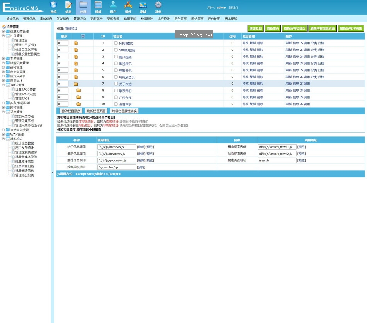
Task: Expand the 碎片管理 tree node
Action: pyautogui.click(x=3, y=67)
